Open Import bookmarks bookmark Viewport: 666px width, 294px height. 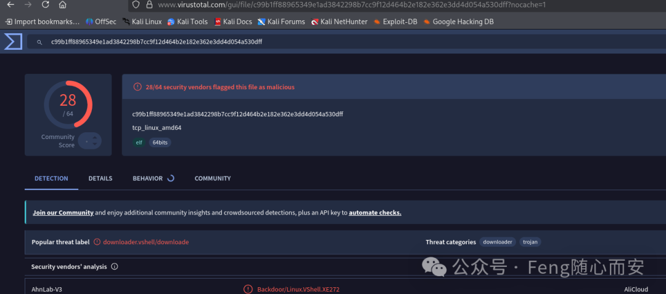(43, 22)
